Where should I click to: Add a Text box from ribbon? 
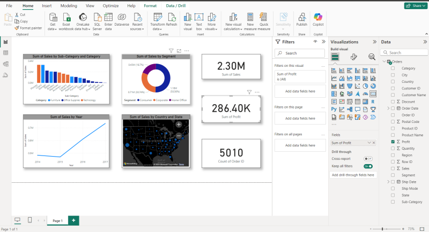tap(198, 18)
